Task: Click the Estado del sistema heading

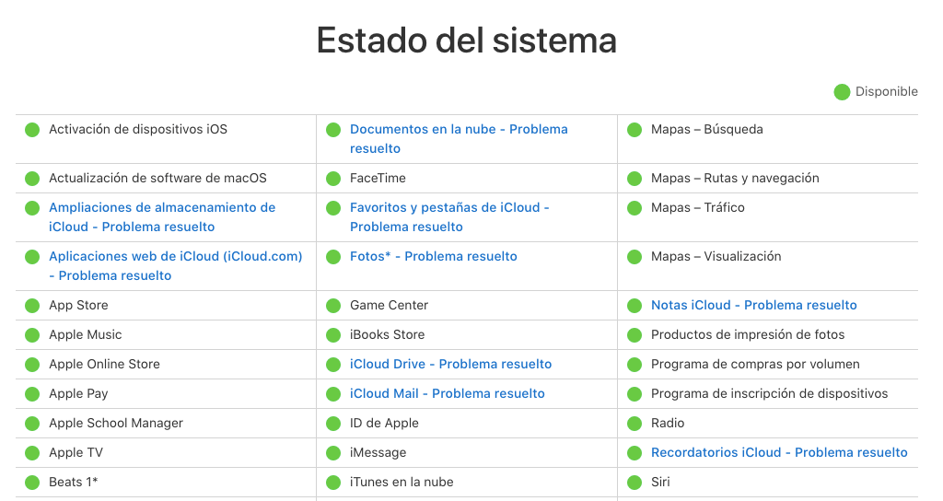Action: [x=467, y=41]
